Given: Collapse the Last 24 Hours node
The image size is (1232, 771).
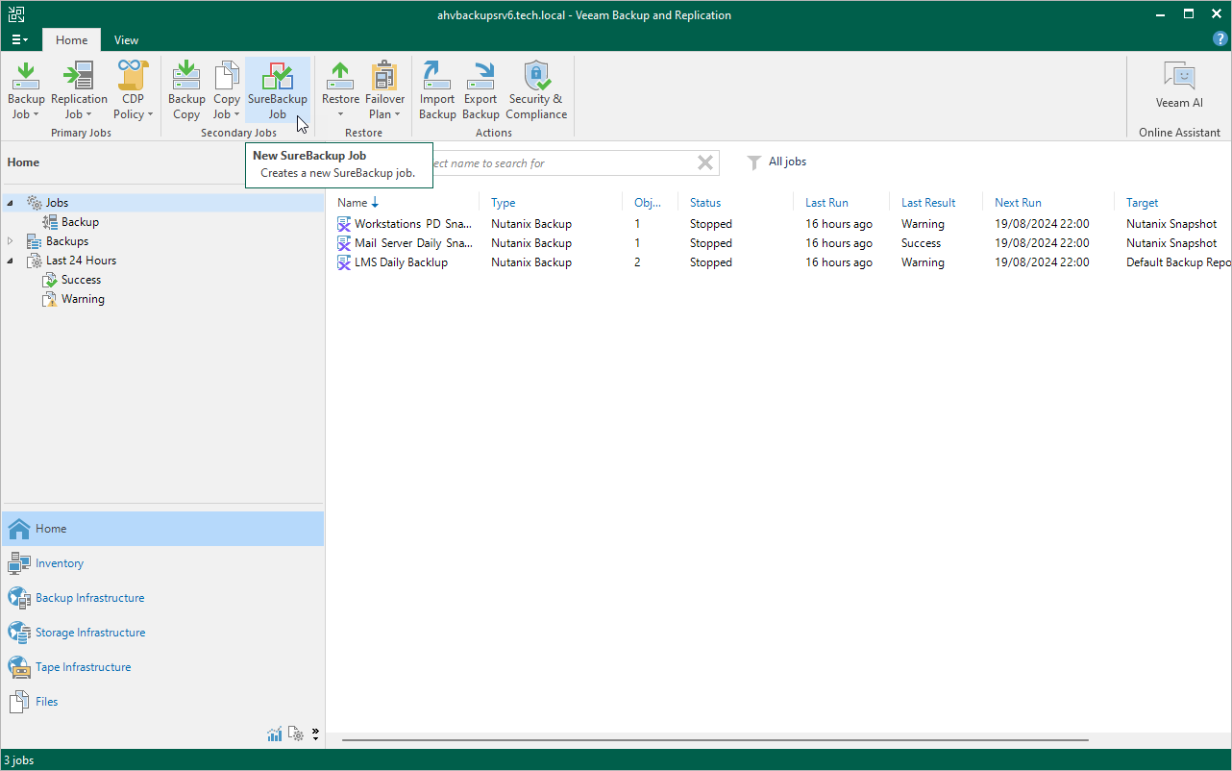Looking at the screenshot, I should click(x=11, y=261).
